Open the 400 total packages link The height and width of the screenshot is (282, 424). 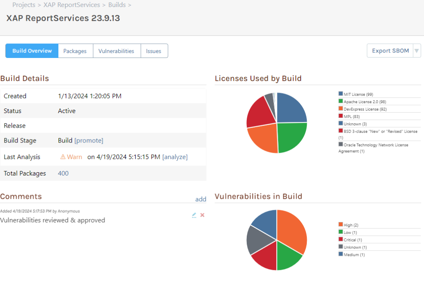tap(63, 174)
